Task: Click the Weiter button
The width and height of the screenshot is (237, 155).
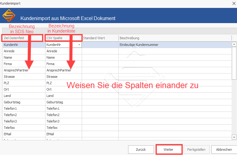Action: (x=169, y=150)
